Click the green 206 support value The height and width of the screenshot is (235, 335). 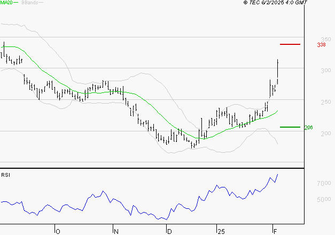tap(308, 128)
